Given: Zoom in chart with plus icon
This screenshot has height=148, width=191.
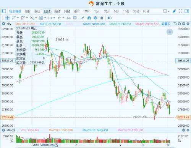Looking at the screenshot, I should [180, 24].
